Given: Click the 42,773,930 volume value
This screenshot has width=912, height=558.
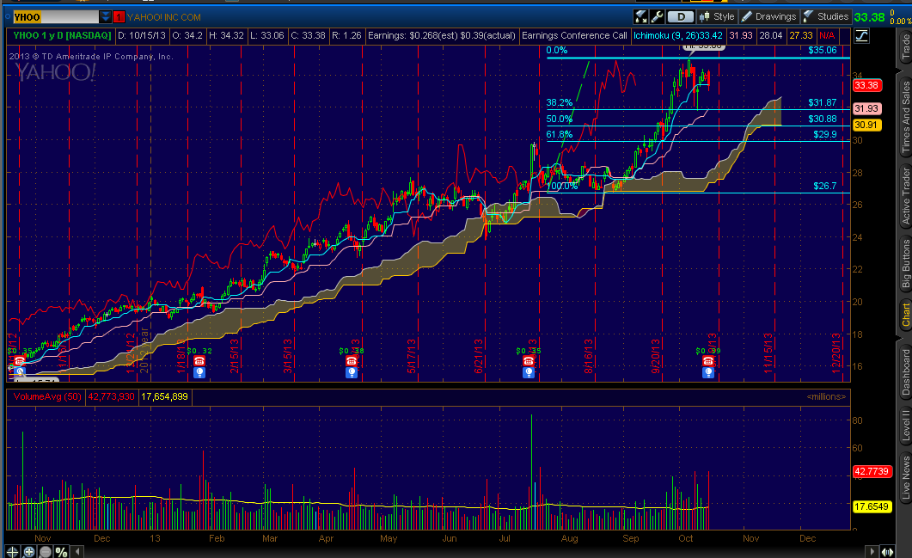Looking at the screenshot, I should (111, 397).
